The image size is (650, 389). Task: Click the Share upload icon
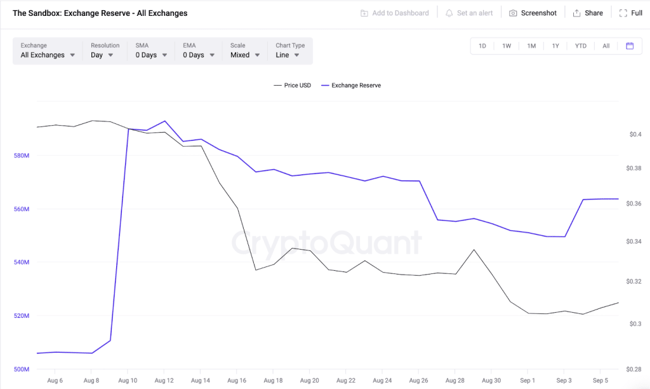(576, 13)
